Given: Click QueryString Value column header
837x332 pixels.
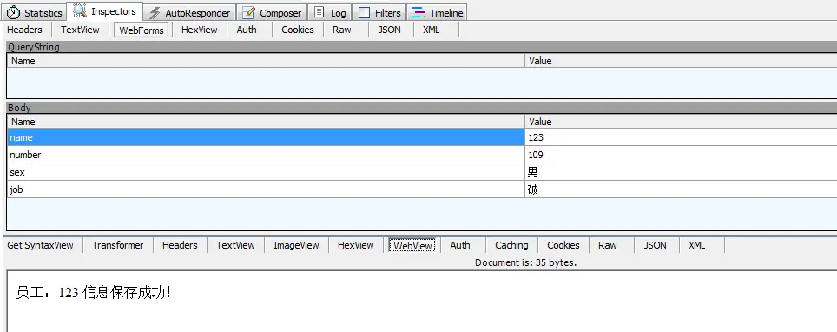Looking at the screenshot, I should [681, 61].
